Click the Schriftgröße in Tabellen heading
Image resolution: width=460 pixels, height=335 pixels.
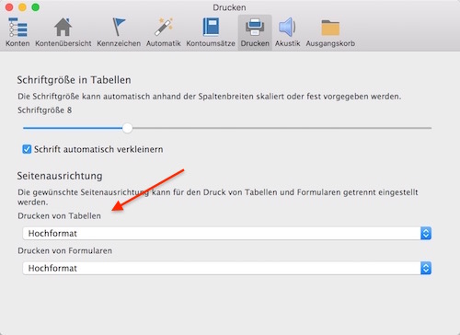tap(74, 80)
